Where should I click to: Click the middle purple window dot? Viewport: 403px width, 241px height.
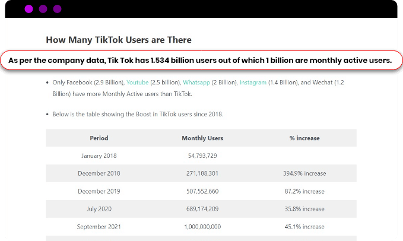tap(43, 9)
